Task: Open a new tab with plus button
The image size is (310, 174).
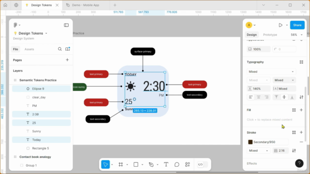Action: coord(115,5)
